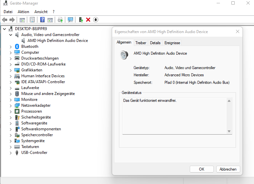Click the Tastaturen keyboard icon
254x184 pixels.
[x=17, y=147]
